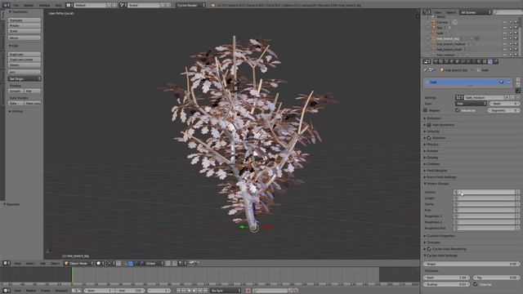Open the Type dropdown set to Hair

[471, 104]
